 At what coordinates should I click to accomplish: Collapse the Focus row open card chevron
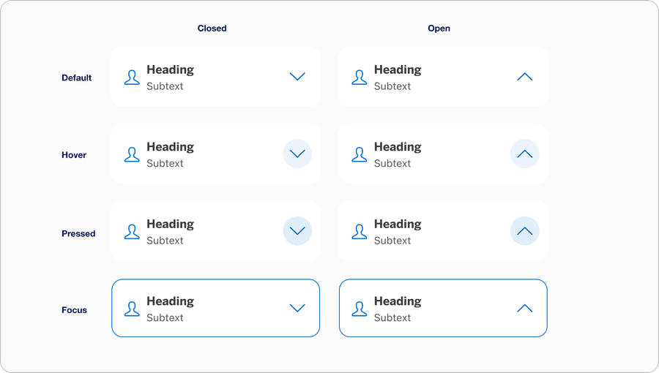pyautogui.click(x=524, y=308)
